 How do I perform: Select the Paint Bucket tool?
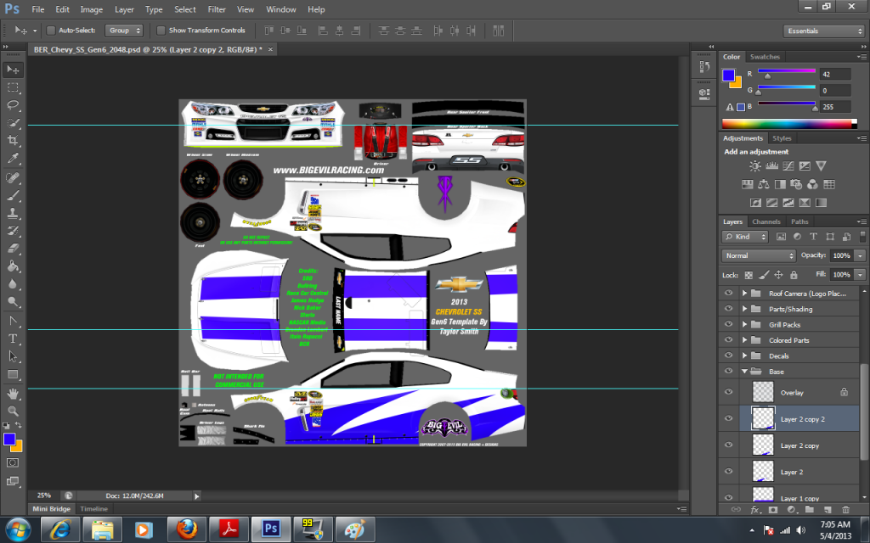coord(13,266)
